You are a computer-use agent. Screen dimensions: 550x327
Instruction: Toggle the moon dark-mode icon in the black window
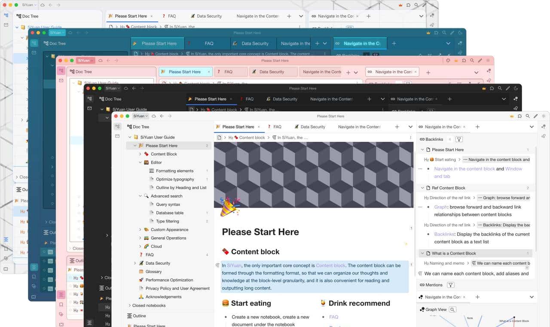(x=516, y=88)
